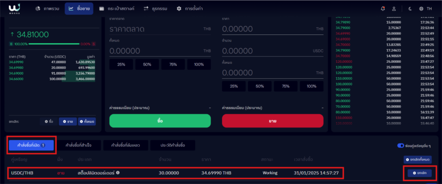Click the Woonx logo
Viewport: 442px width, 184px height.
[x=14, y=8]
